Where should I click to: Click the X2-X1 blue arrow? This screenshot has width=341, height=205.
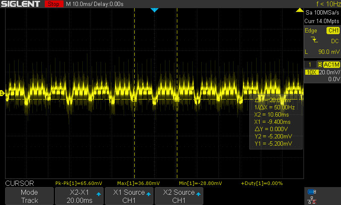pos(98,194)
